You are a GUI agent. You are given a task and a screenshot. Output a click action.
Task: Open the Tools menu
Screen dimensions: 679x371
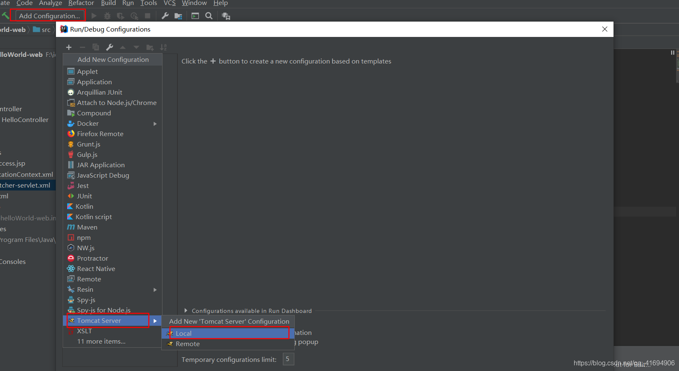coord(149,3)
